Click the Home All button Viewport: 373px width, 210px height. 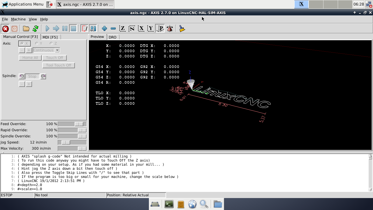click(x=30, y=58)
